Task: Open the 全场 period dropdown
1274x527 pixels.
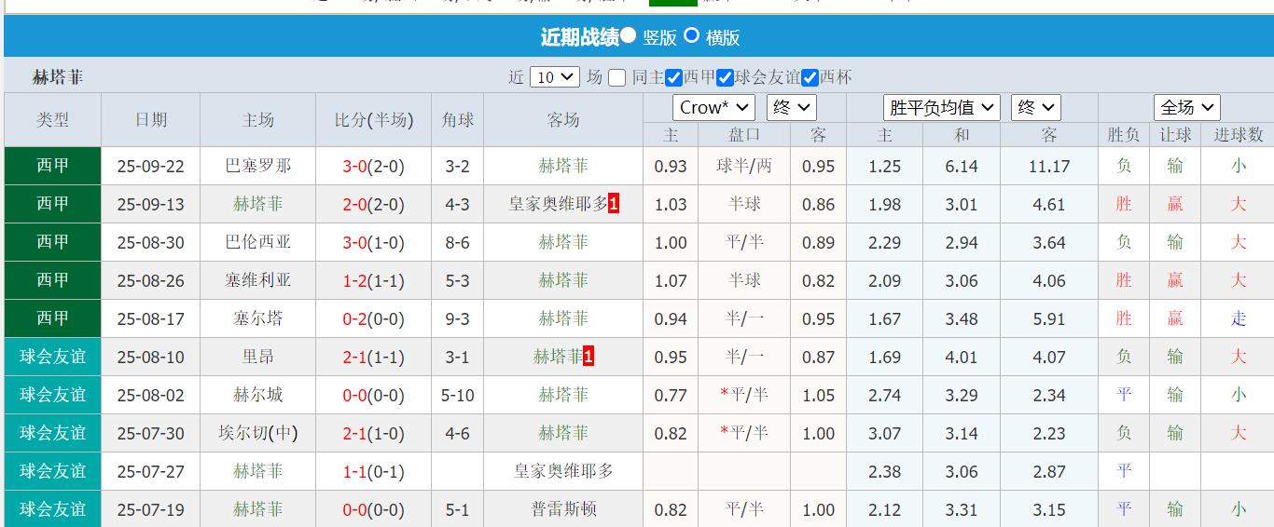Action: [x=1186, y=107]
